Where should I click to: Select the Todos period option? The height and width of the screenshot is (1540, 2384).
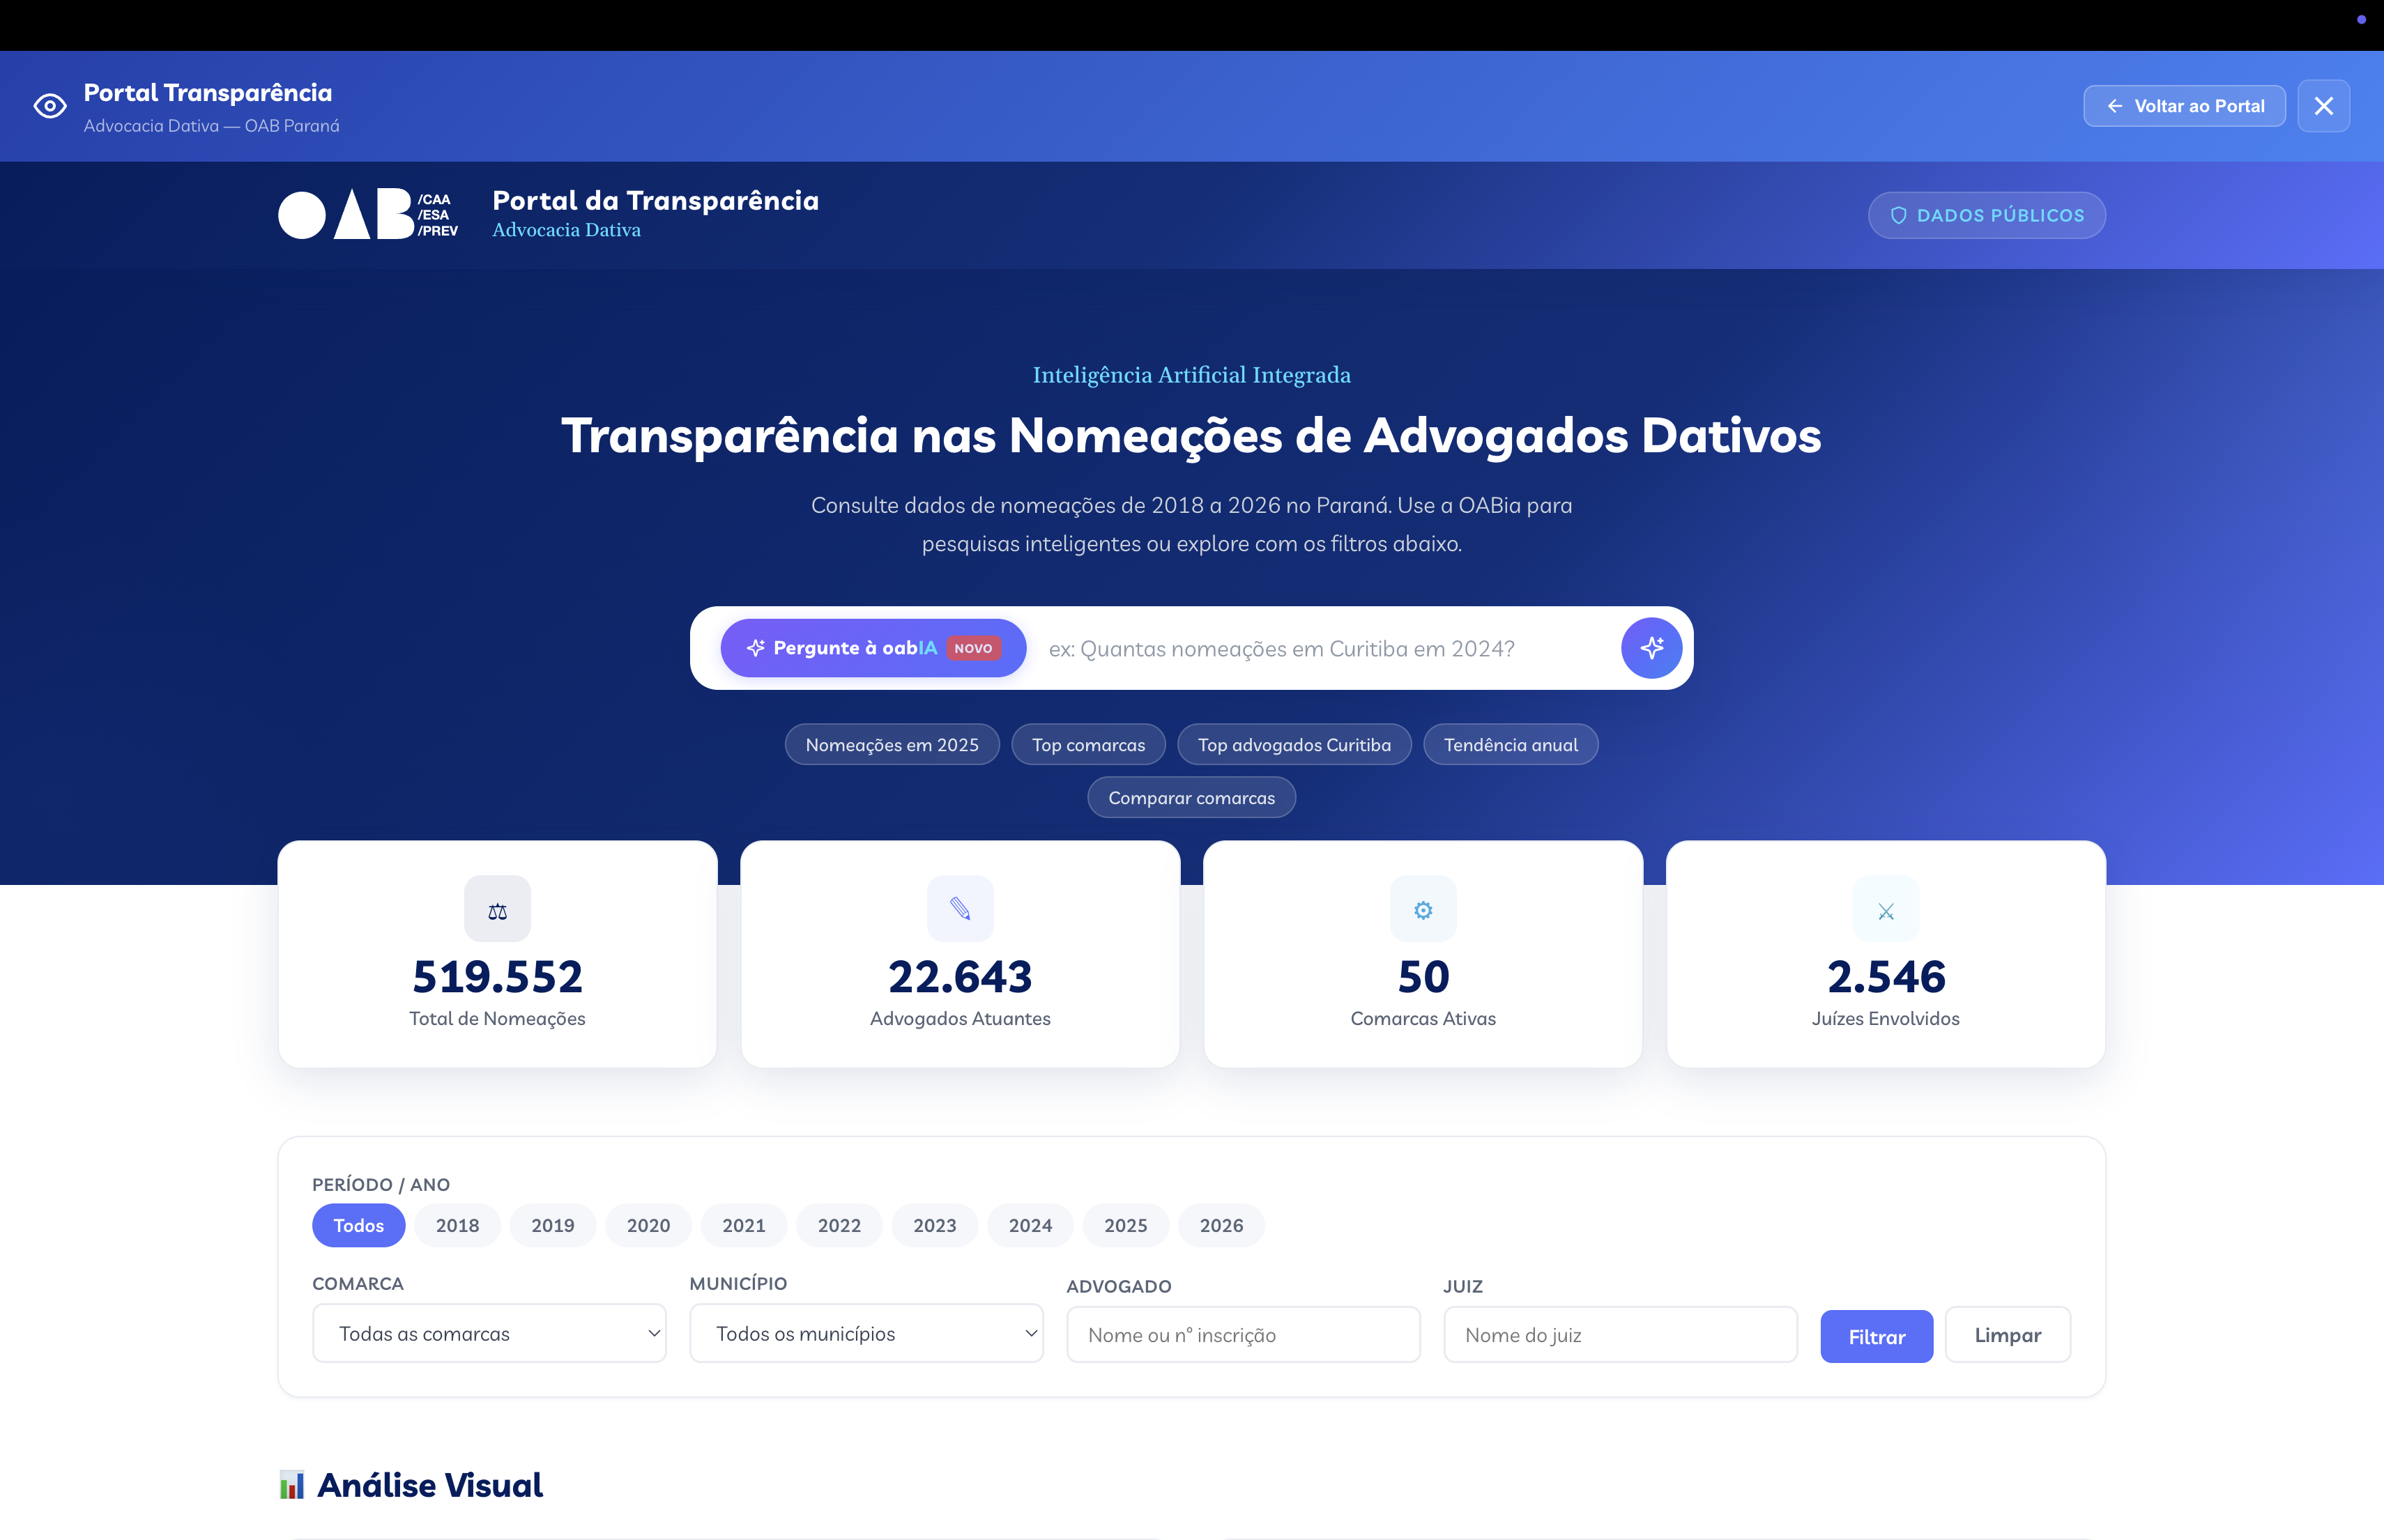tap(358, 1225)
